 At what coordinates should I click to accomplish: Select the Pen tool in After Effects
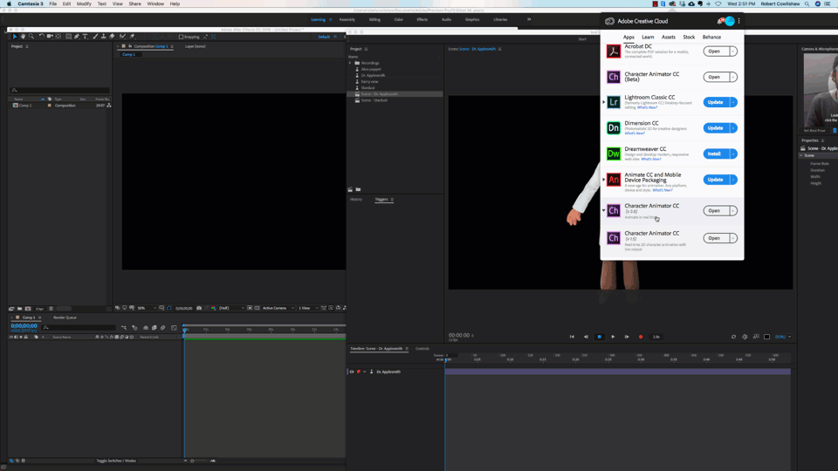(x=77, y=37)
